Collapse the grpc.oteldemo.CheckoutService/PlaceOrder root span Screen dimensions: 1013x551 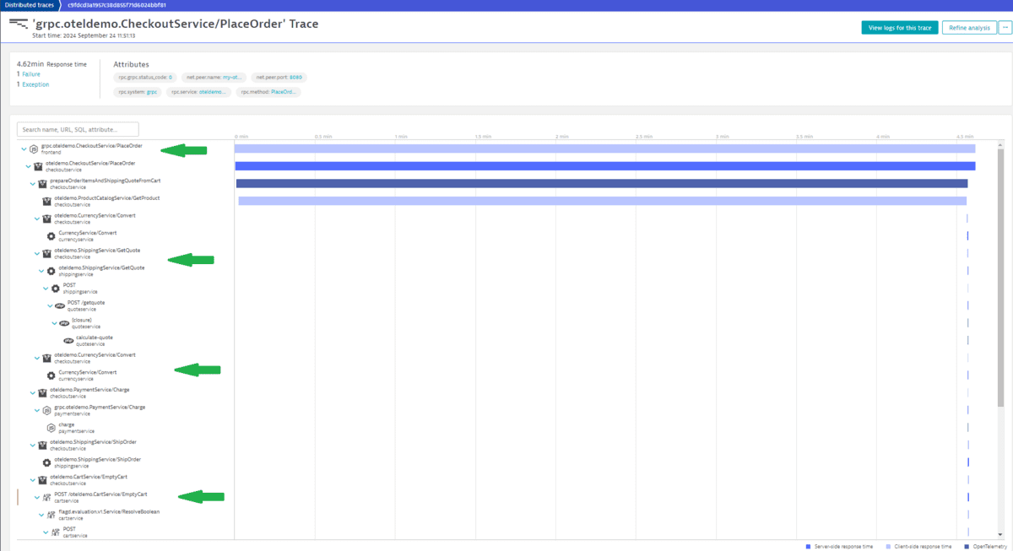[x=23, y=149]
